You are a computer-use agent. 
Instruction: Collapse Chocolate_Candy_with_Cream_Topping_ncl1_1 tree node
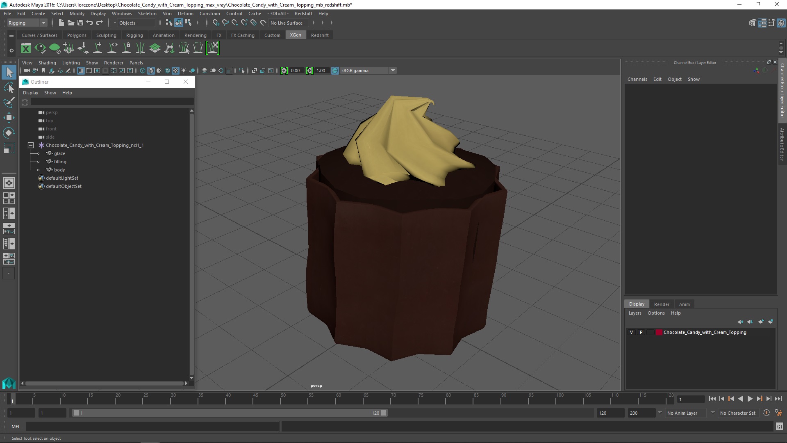point(31,145)
